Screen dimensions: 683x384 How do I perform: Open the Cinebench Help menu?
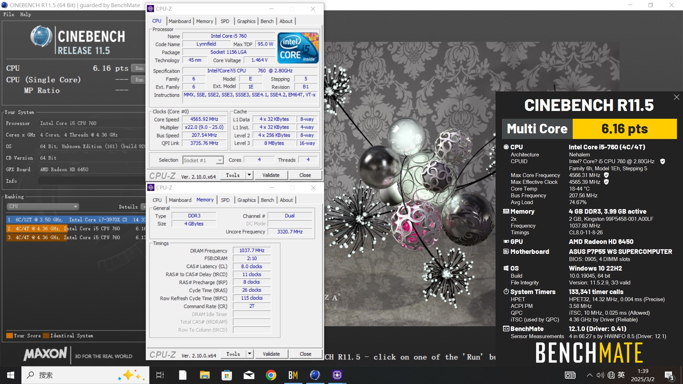tap(25, 15)
